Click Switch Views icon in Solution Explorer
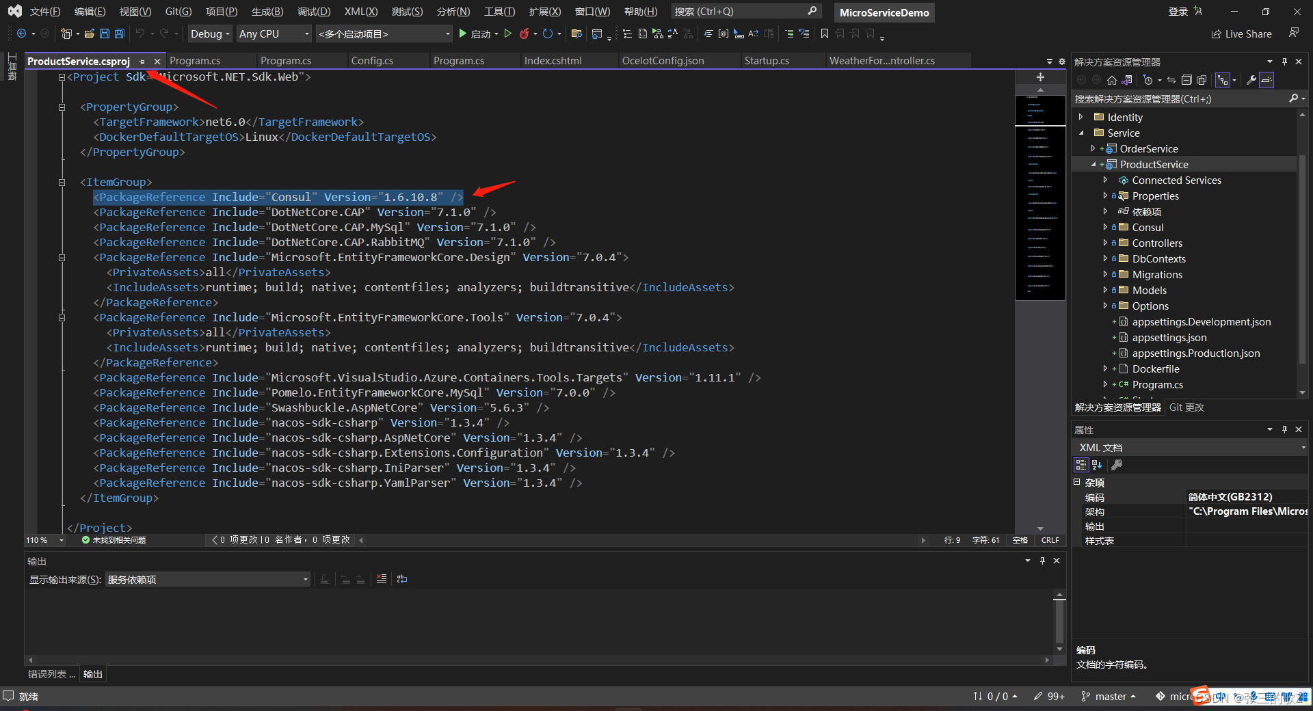 1127,80
